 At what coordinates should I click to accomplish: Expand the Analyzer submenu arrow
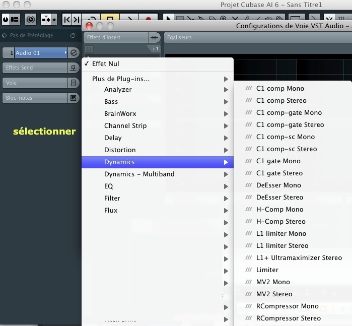pos(226,90)
